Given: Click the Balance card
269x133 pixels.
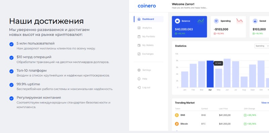Looking at the screenshot, I should (189, 27).
